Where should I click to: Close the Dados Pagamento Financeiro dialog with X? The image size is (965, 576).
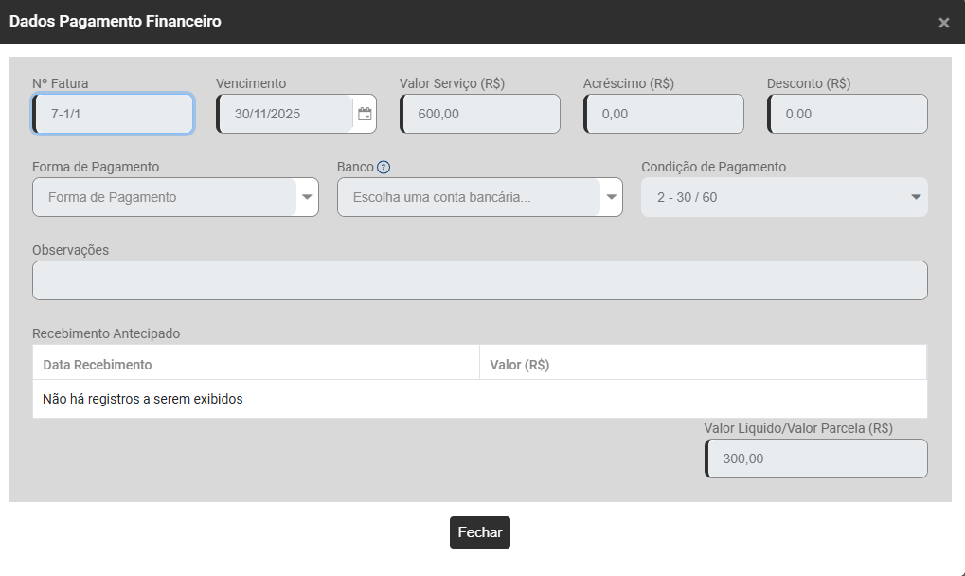tap(943, 23)
